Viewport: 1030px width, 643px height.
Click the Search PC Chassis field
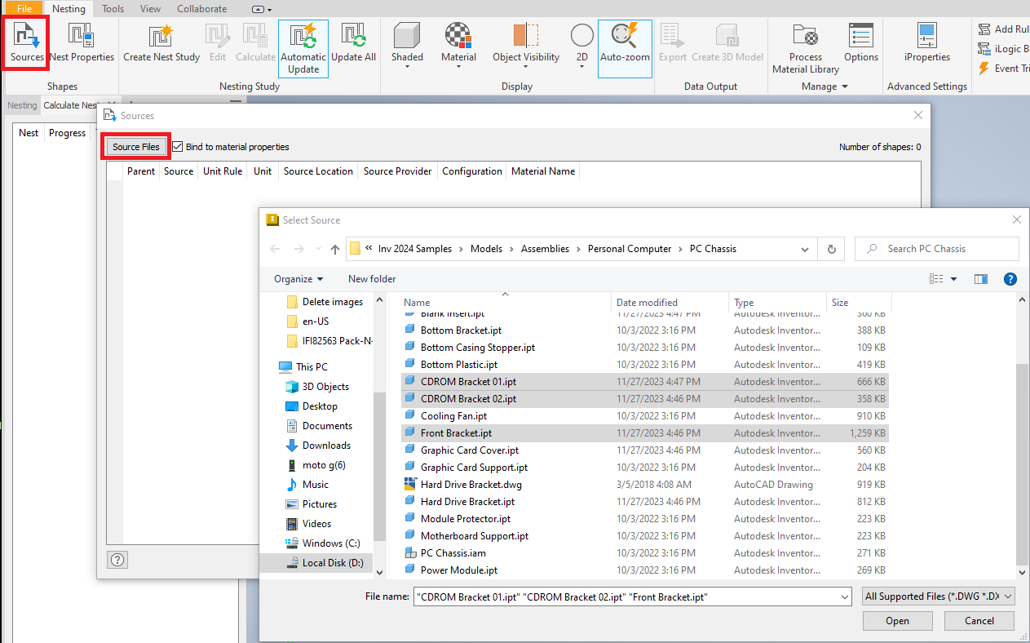[x=936, y=249]
